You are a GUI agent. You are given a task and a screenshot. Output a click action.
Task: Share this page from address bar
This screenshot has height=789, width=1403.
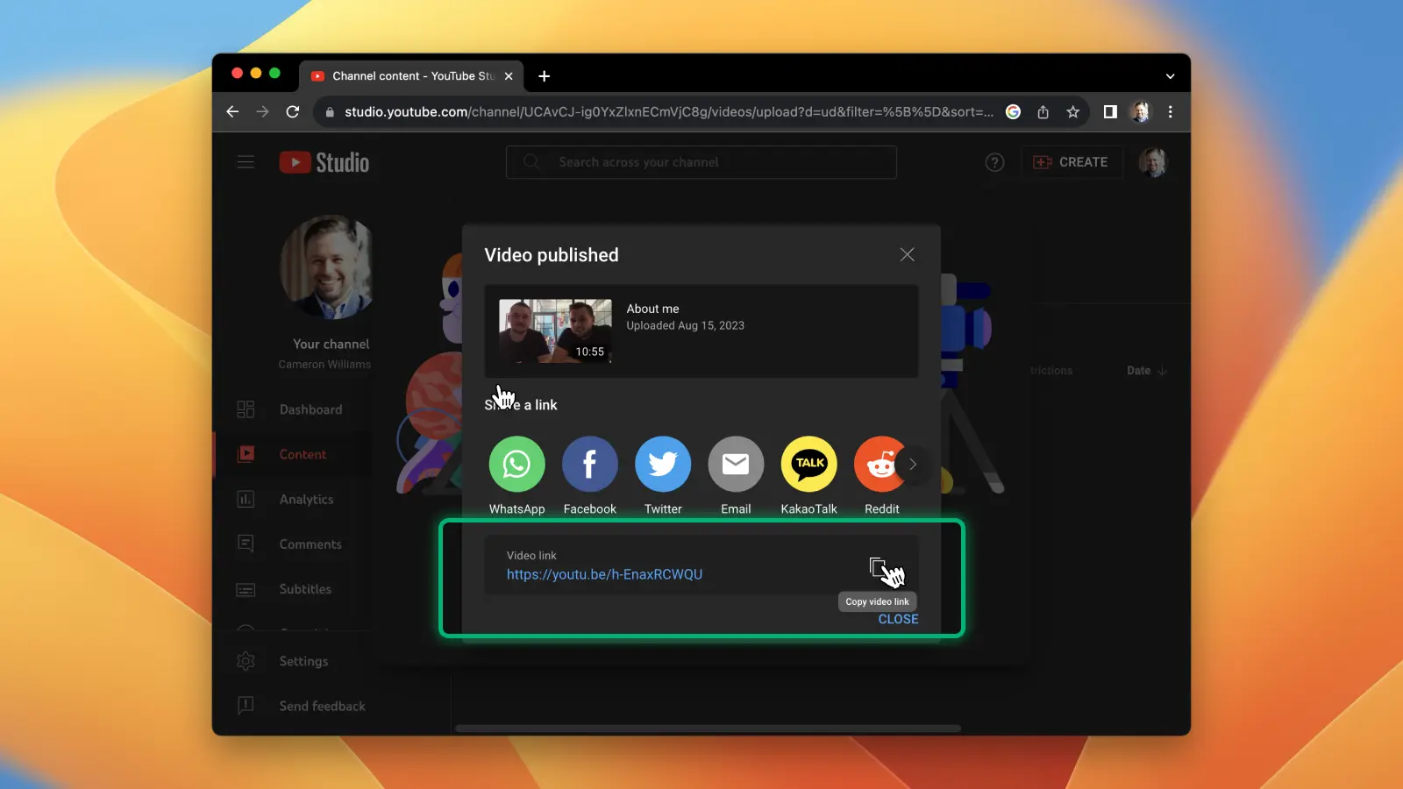[1043, 111]
